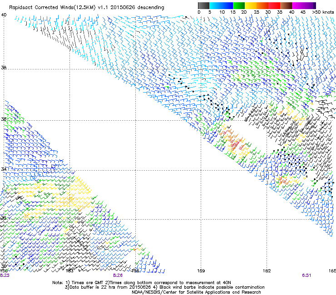Screen dimensions: 336x295
Task: Pick the magenta 40-45 knots legend segment
Action: point(298,5)
